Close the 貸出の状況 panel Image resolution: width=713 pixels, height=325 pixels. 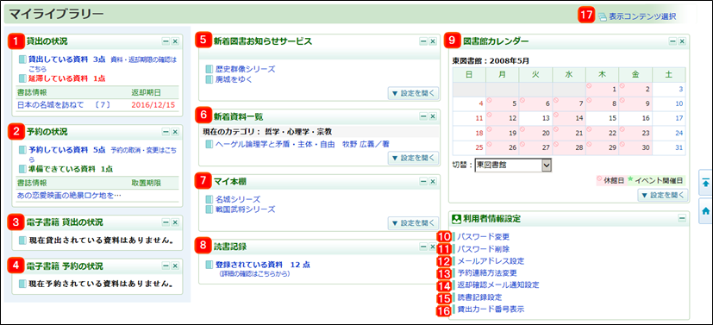point(176,41)
